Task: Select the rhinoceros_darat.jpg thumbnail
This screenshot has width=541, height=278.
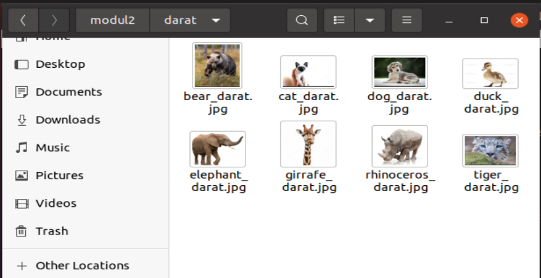Action: 400,146
